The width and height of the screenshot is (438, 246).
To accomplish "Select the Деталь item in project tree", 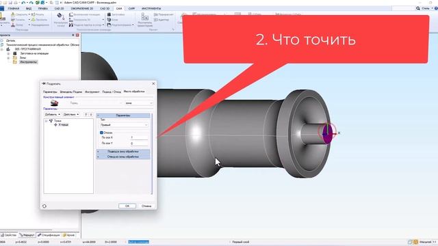I will 11,40.
